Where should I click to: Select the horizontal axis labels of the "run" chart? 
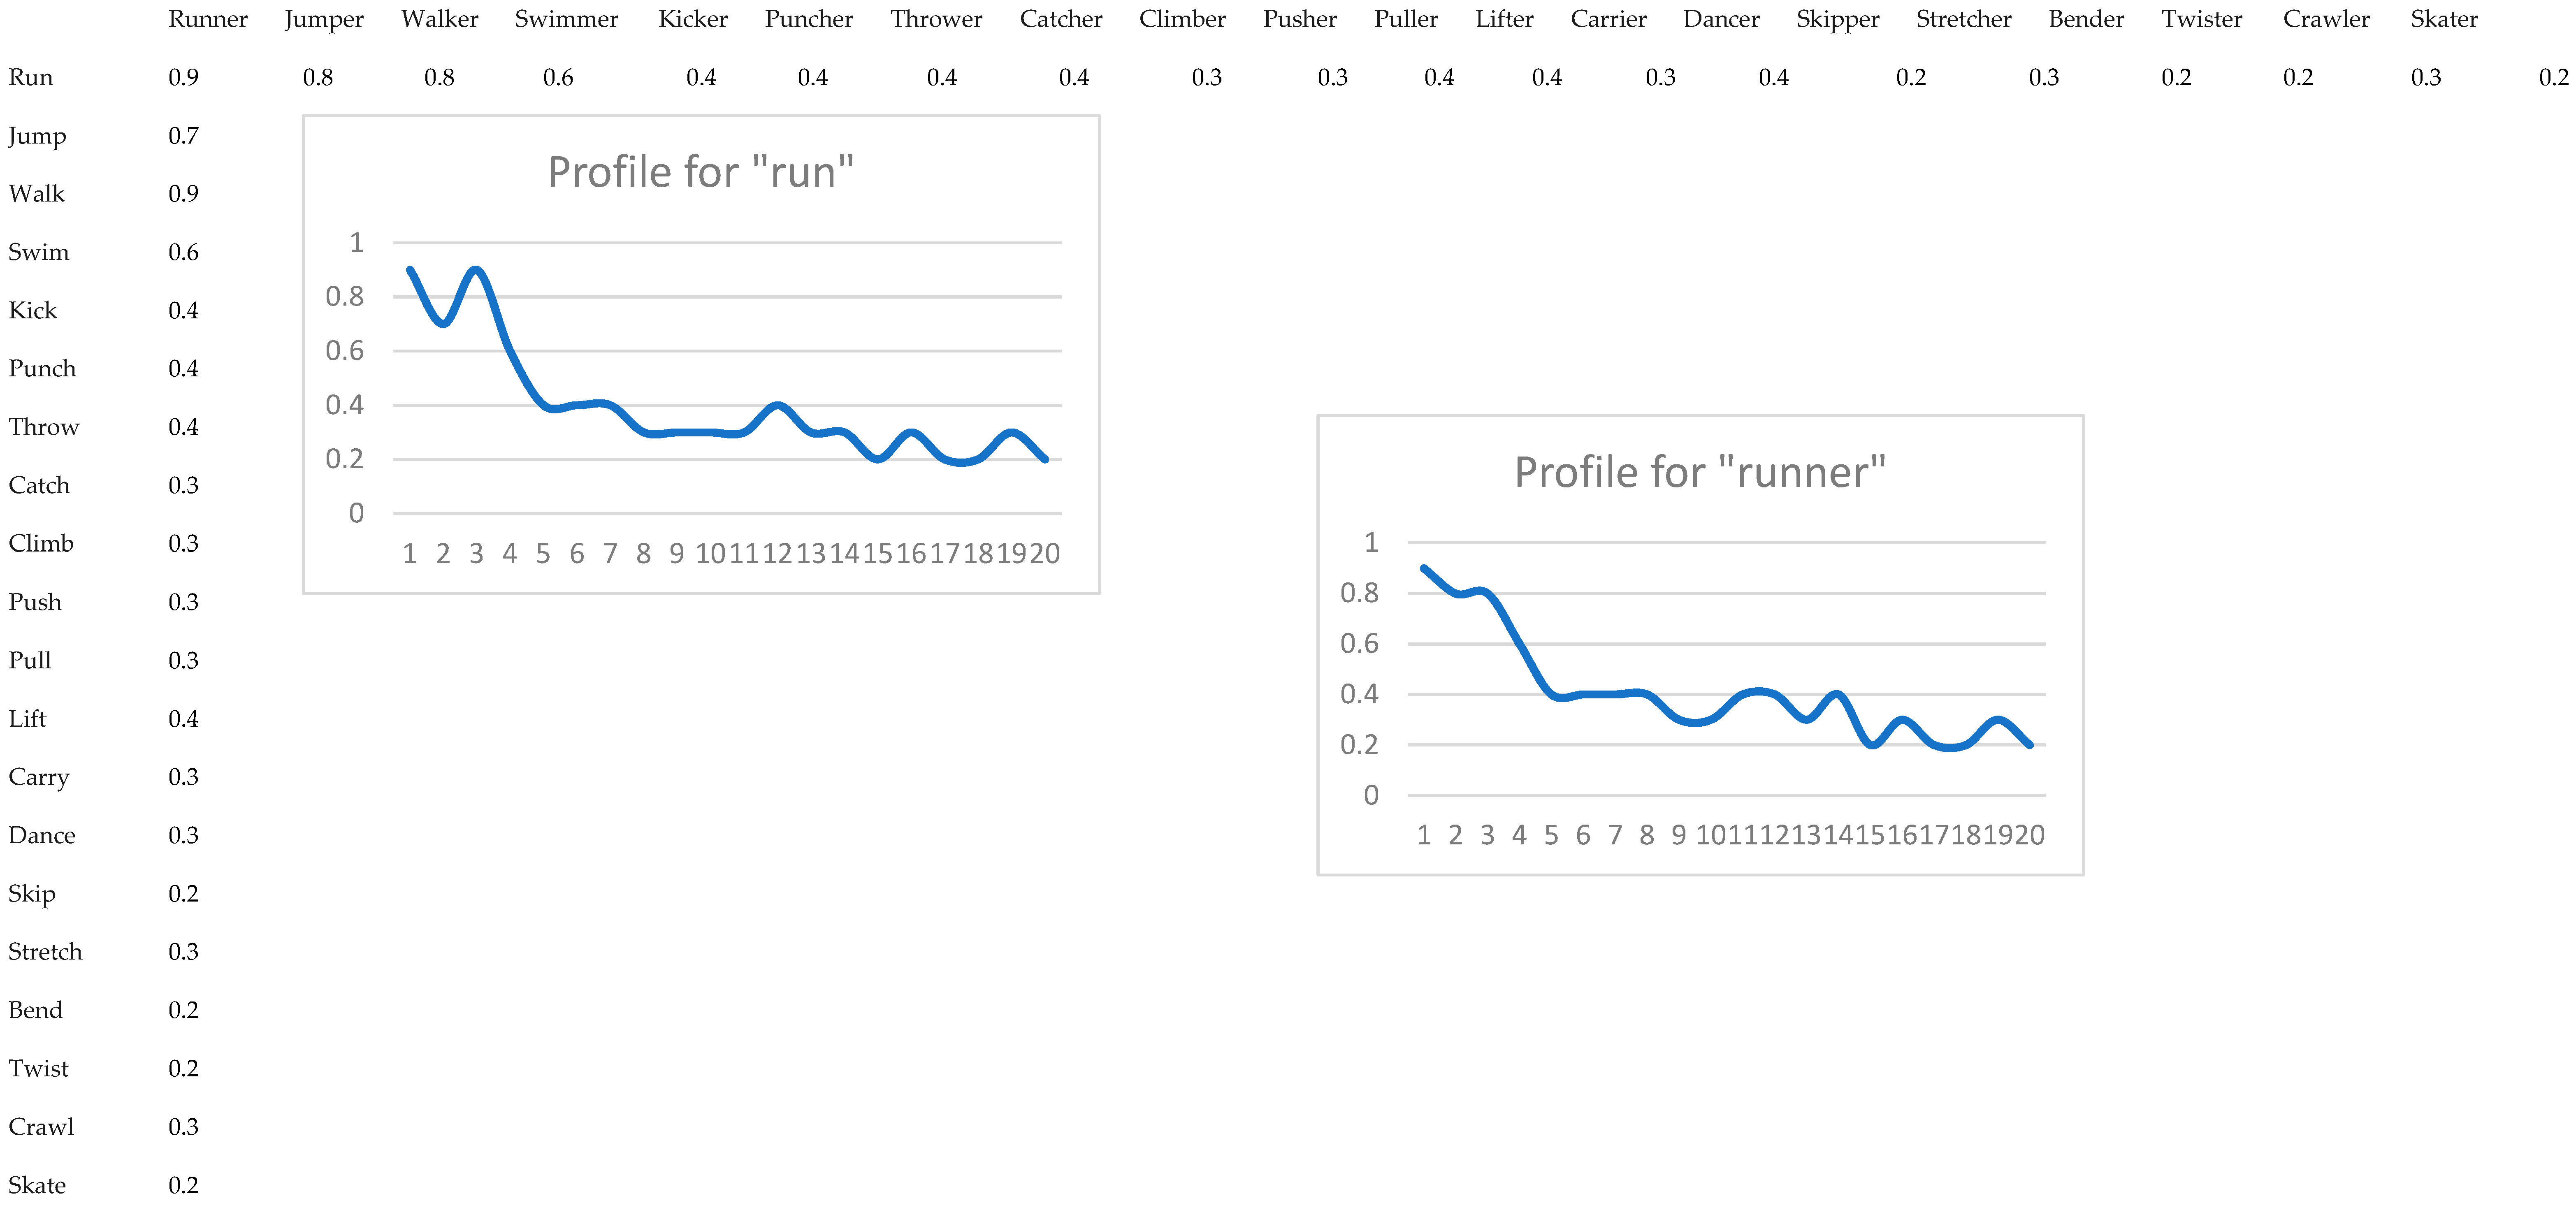click(x=730, y=553)
